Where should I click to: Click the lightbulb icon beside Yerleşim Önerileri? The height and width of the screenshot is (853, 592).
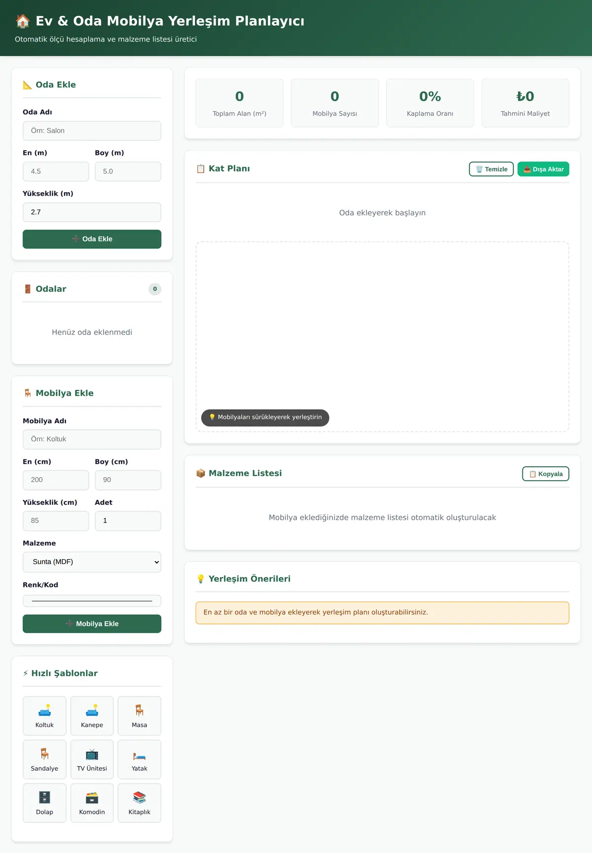tap(201, 579)
